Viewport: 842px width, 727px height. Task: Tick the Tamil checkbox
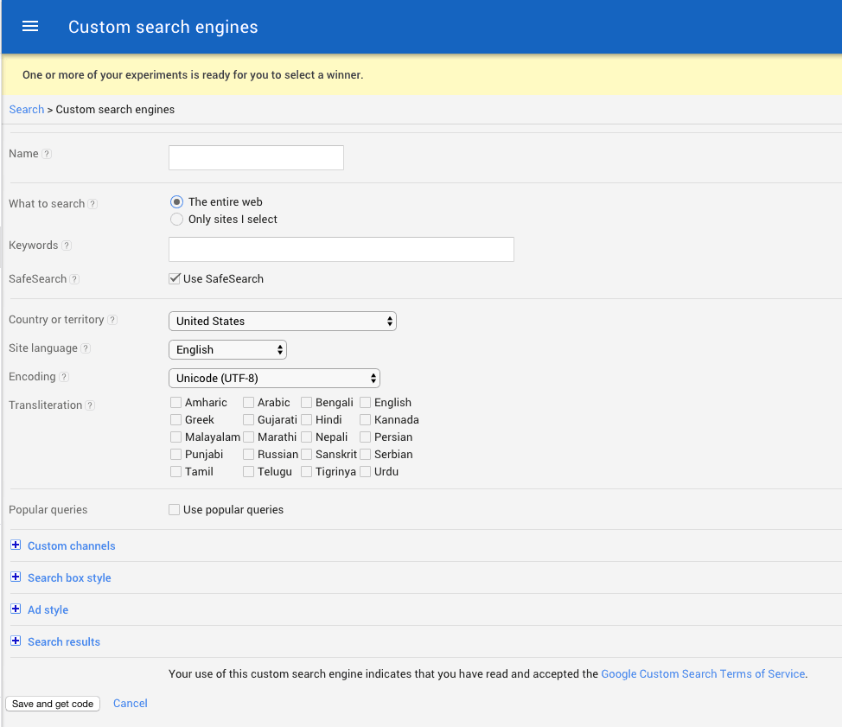pos(175,471)
